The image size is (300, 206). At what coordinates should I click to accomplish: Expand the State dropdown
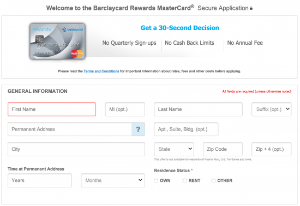click(x=174, y=149)
